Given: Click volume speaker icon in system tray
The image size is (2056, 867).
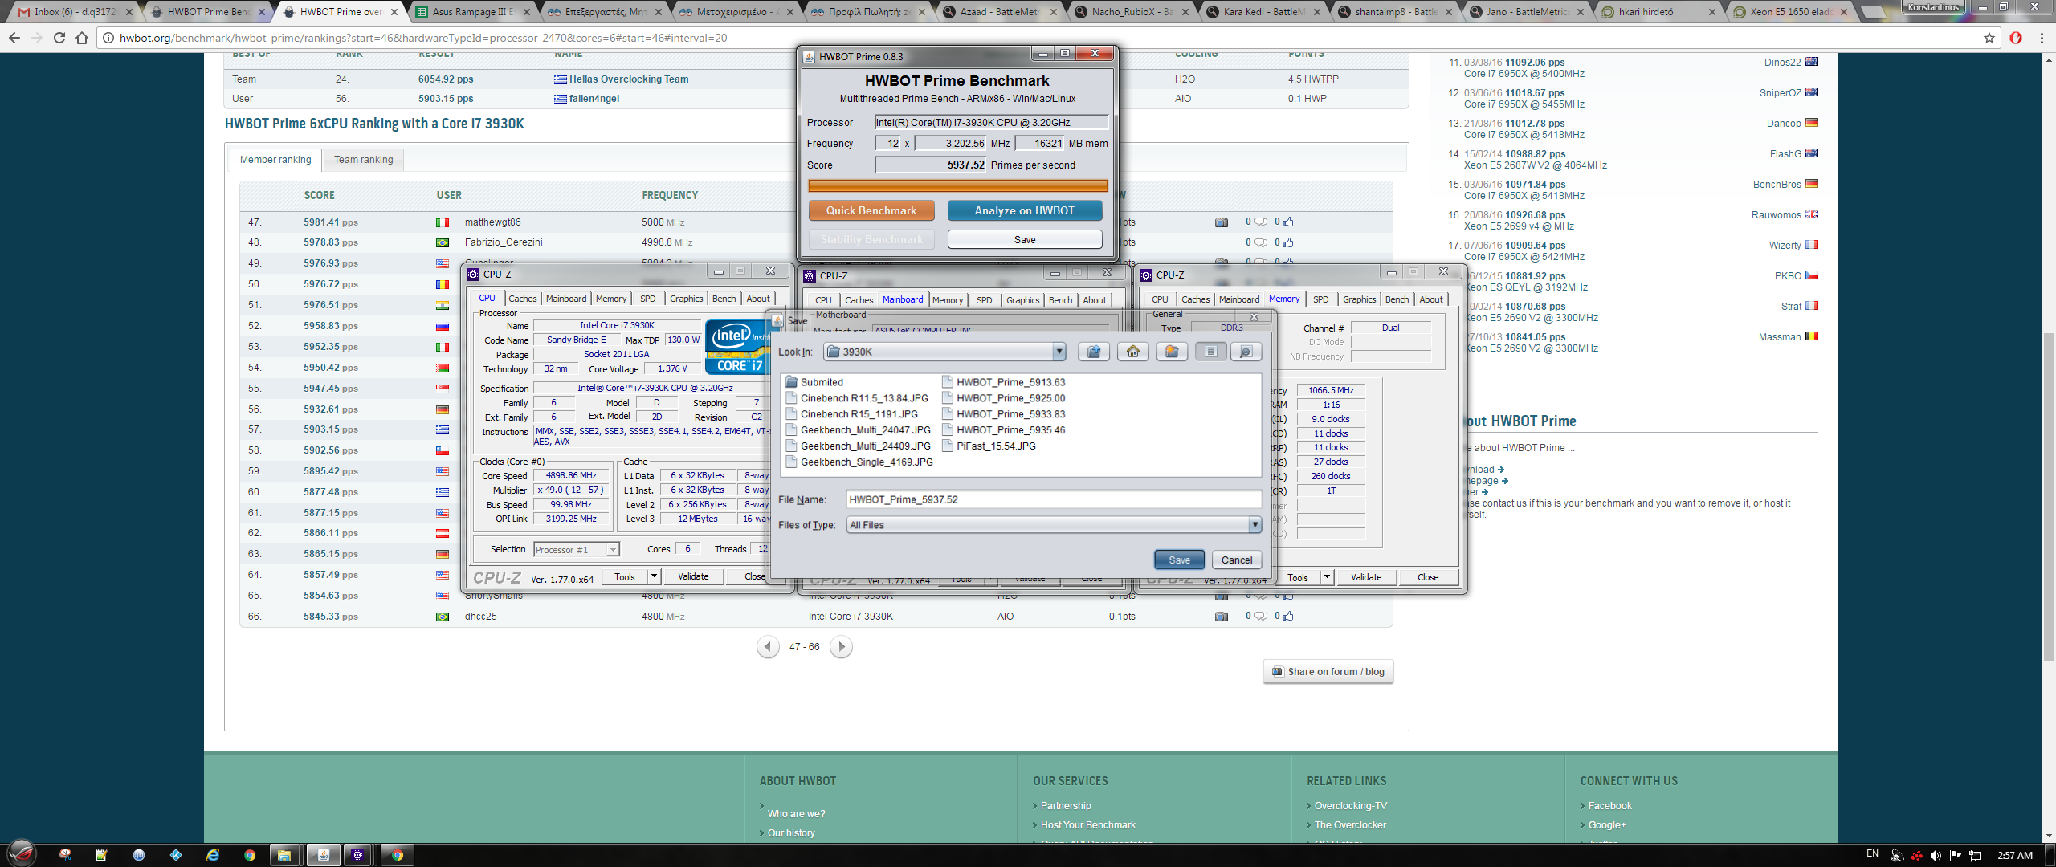Looking at the screenshot, I should tap(1936, 856).
